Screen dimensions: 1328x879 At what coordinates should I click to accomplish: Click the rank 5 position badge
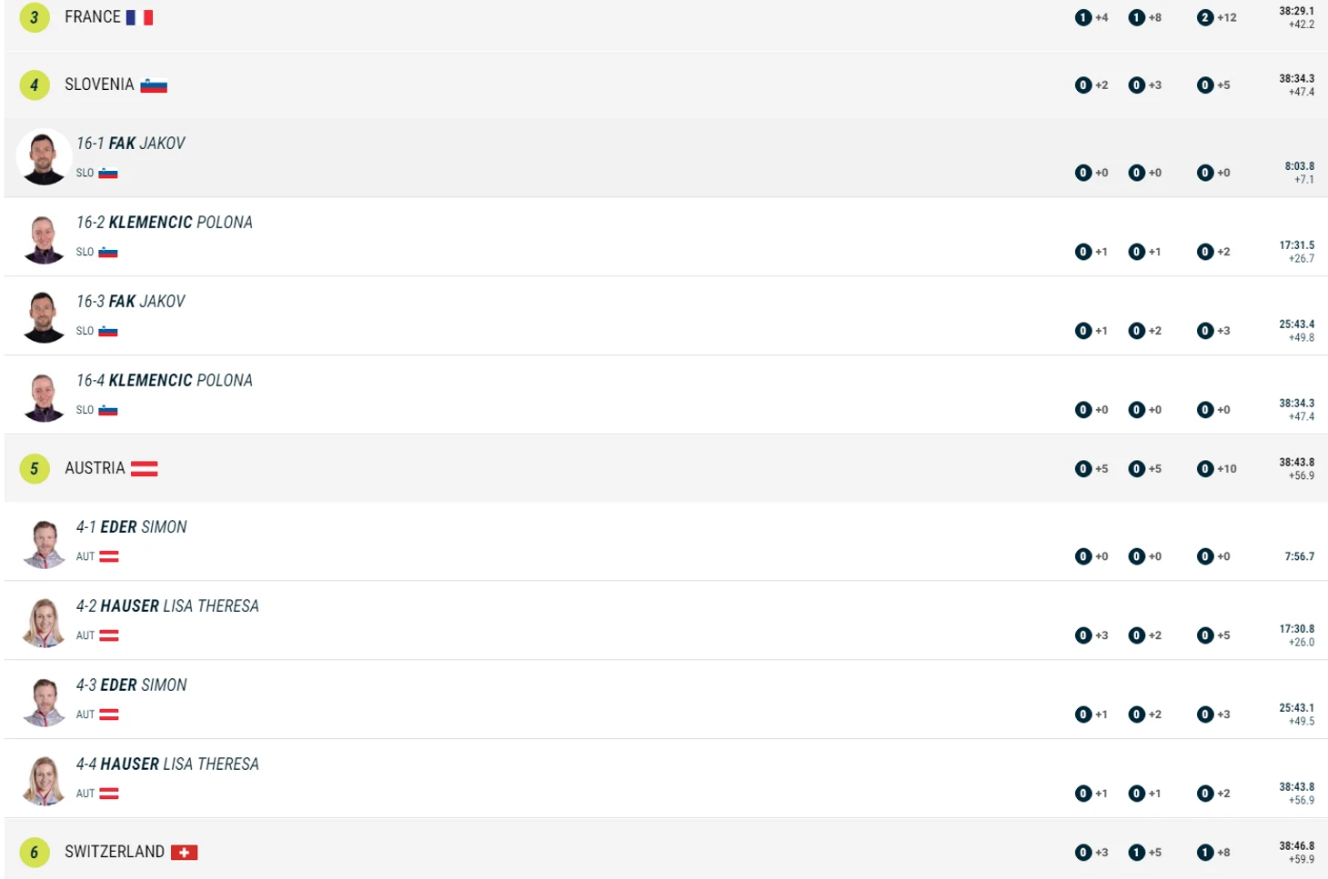point(35,469)
